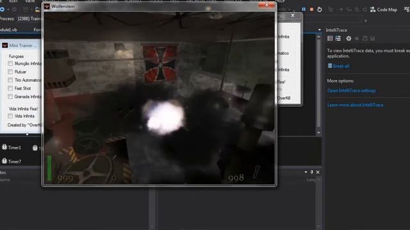Switch IntelliTrace to events list view icon

click(330, 38)
